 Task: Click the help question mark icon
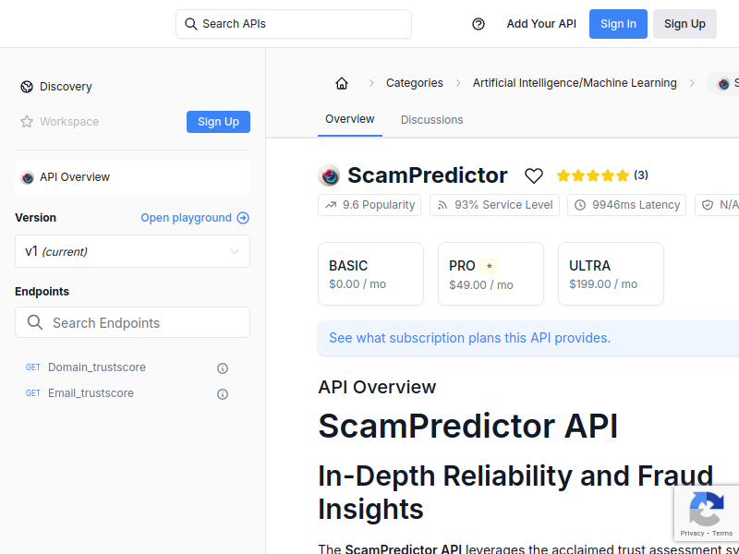click(478, 24)
